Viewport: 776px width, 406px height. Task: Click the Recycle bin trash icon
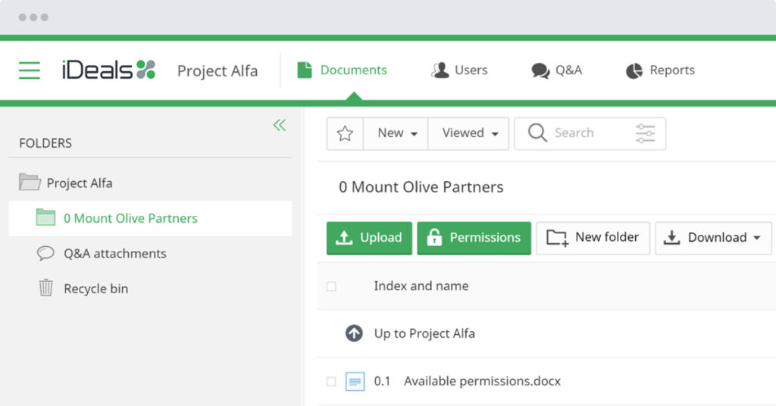(46, 289)
